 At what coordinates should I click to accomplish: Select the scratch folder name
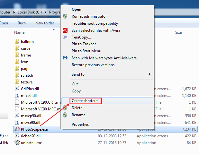pyautogui.click(x=27, y=75)
